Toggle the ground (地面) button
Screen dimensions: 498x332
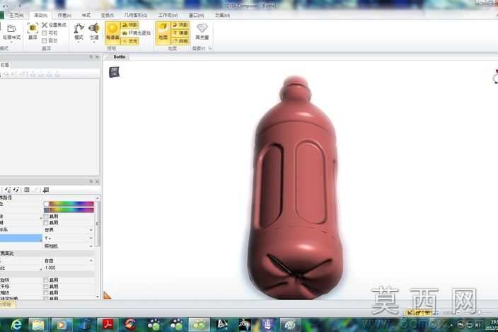163,33
